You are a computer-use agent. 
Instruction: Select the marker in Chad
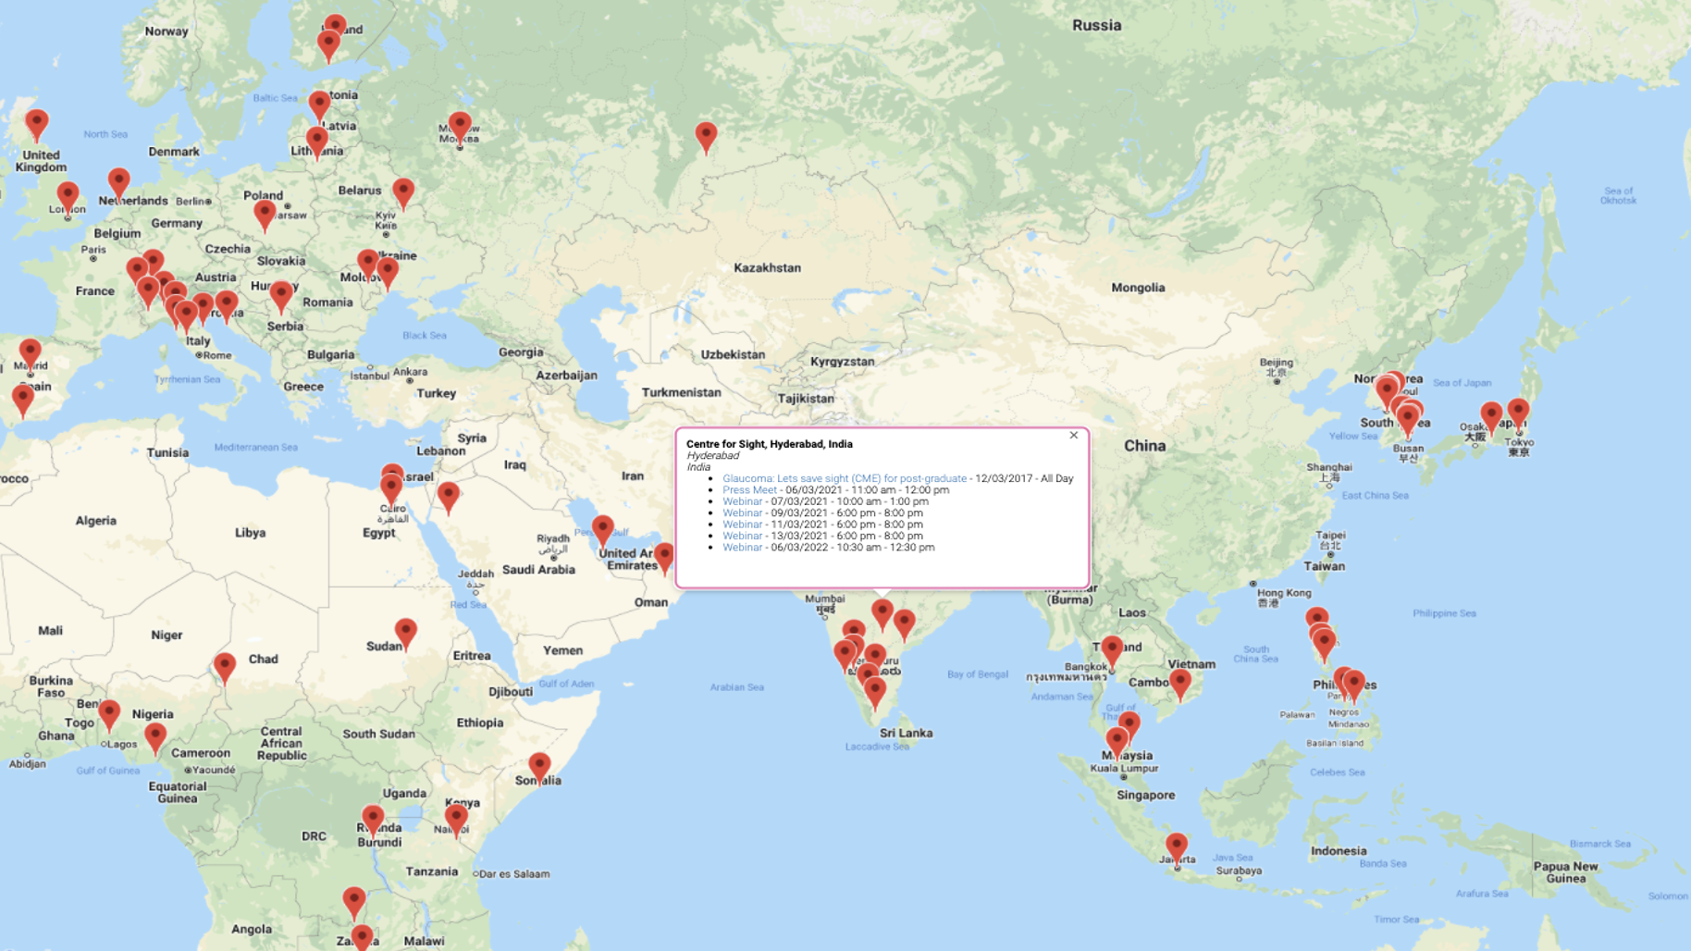(225, 665)
